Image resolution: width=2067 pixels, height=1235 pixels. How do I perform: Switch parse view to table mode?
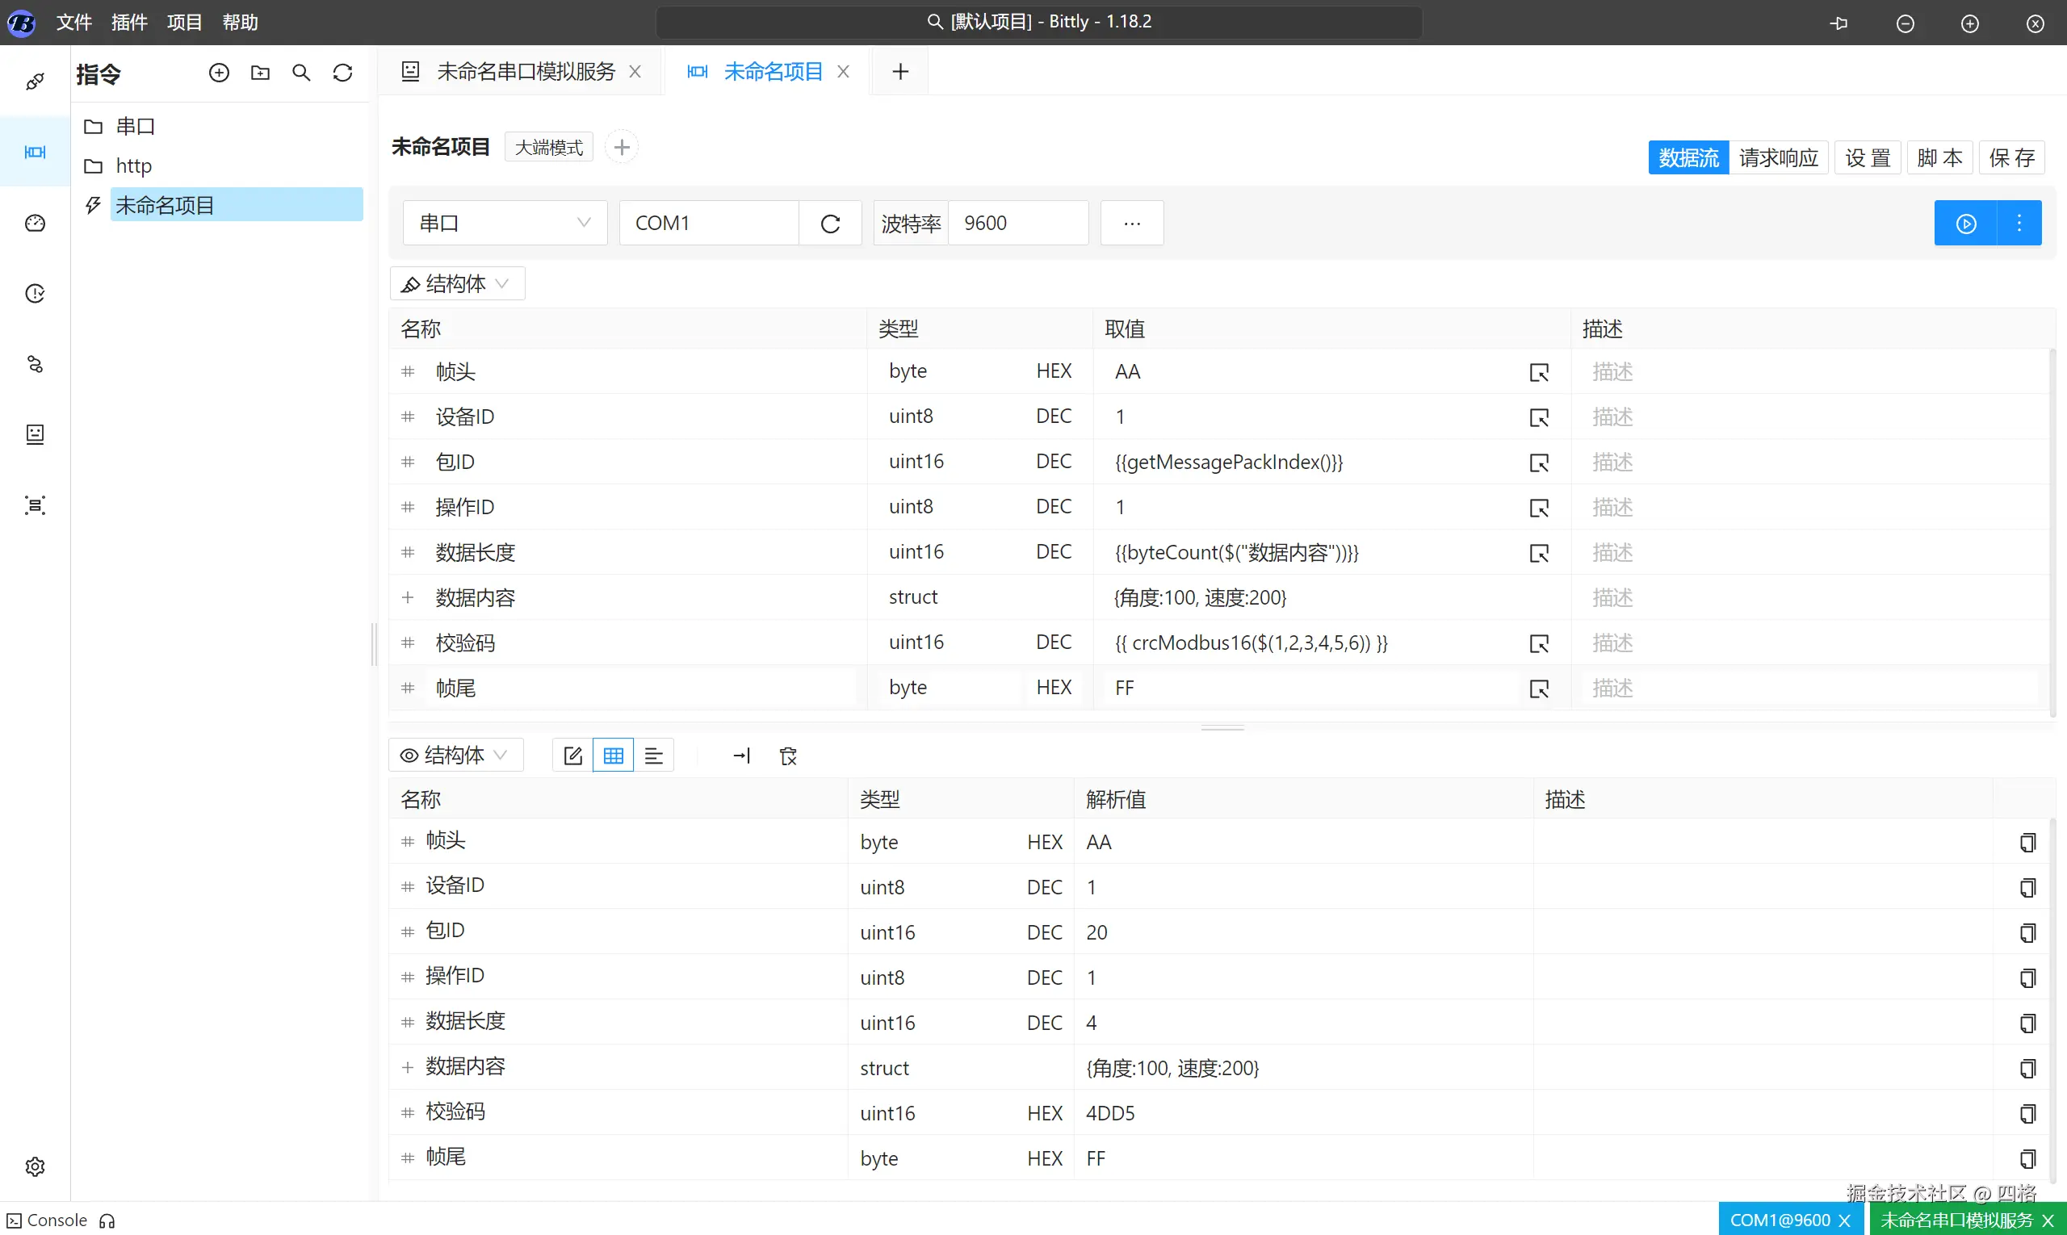coord(614,756)
